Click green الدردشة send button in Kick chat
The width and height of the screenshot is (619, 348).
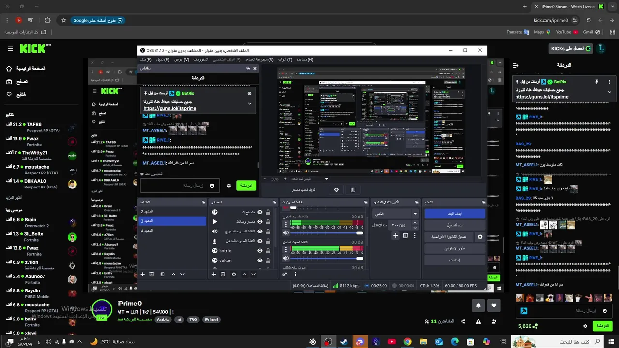point(603,326)
